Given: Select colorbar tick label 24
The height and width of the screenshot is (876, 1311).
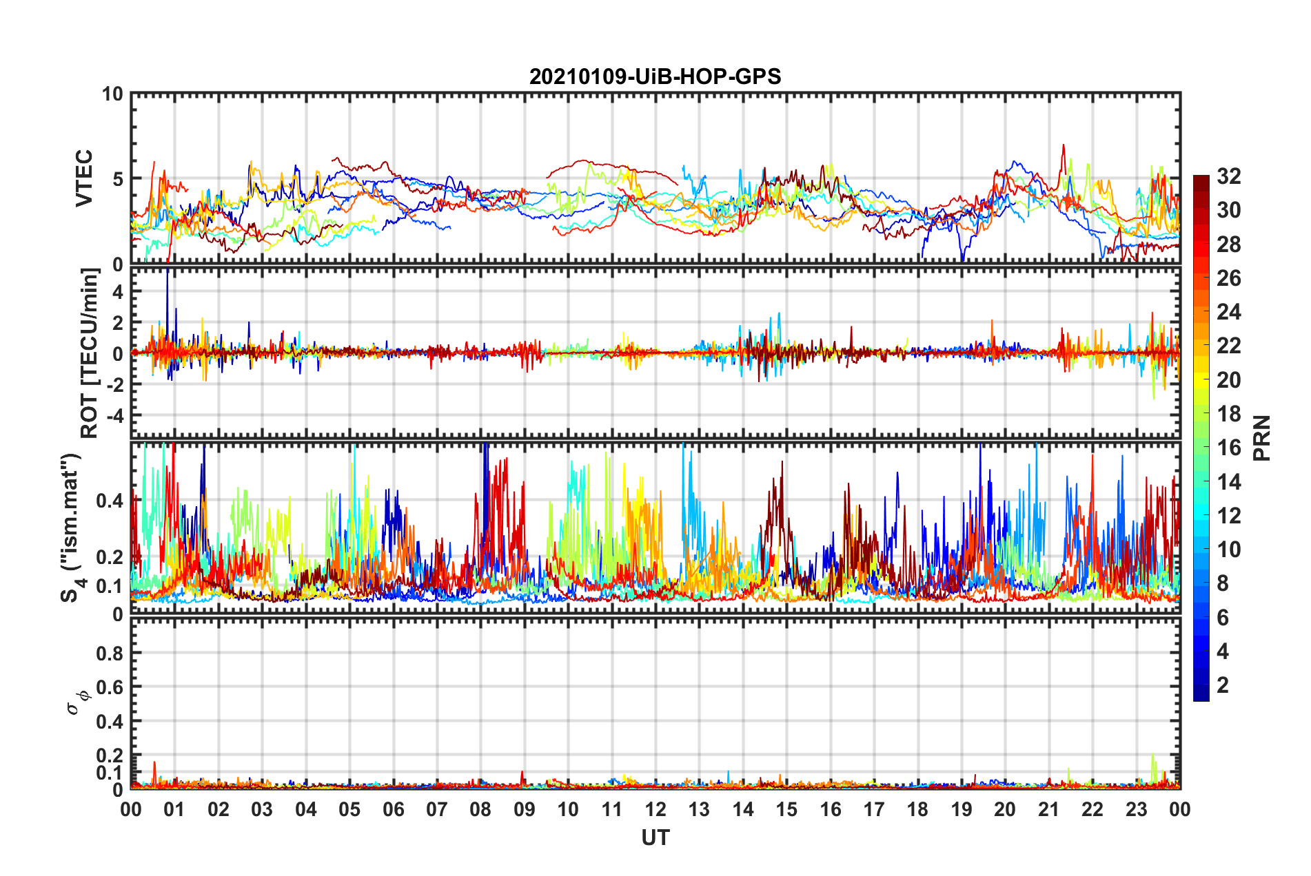Looking at the screenshot, I should (1229, 312).
